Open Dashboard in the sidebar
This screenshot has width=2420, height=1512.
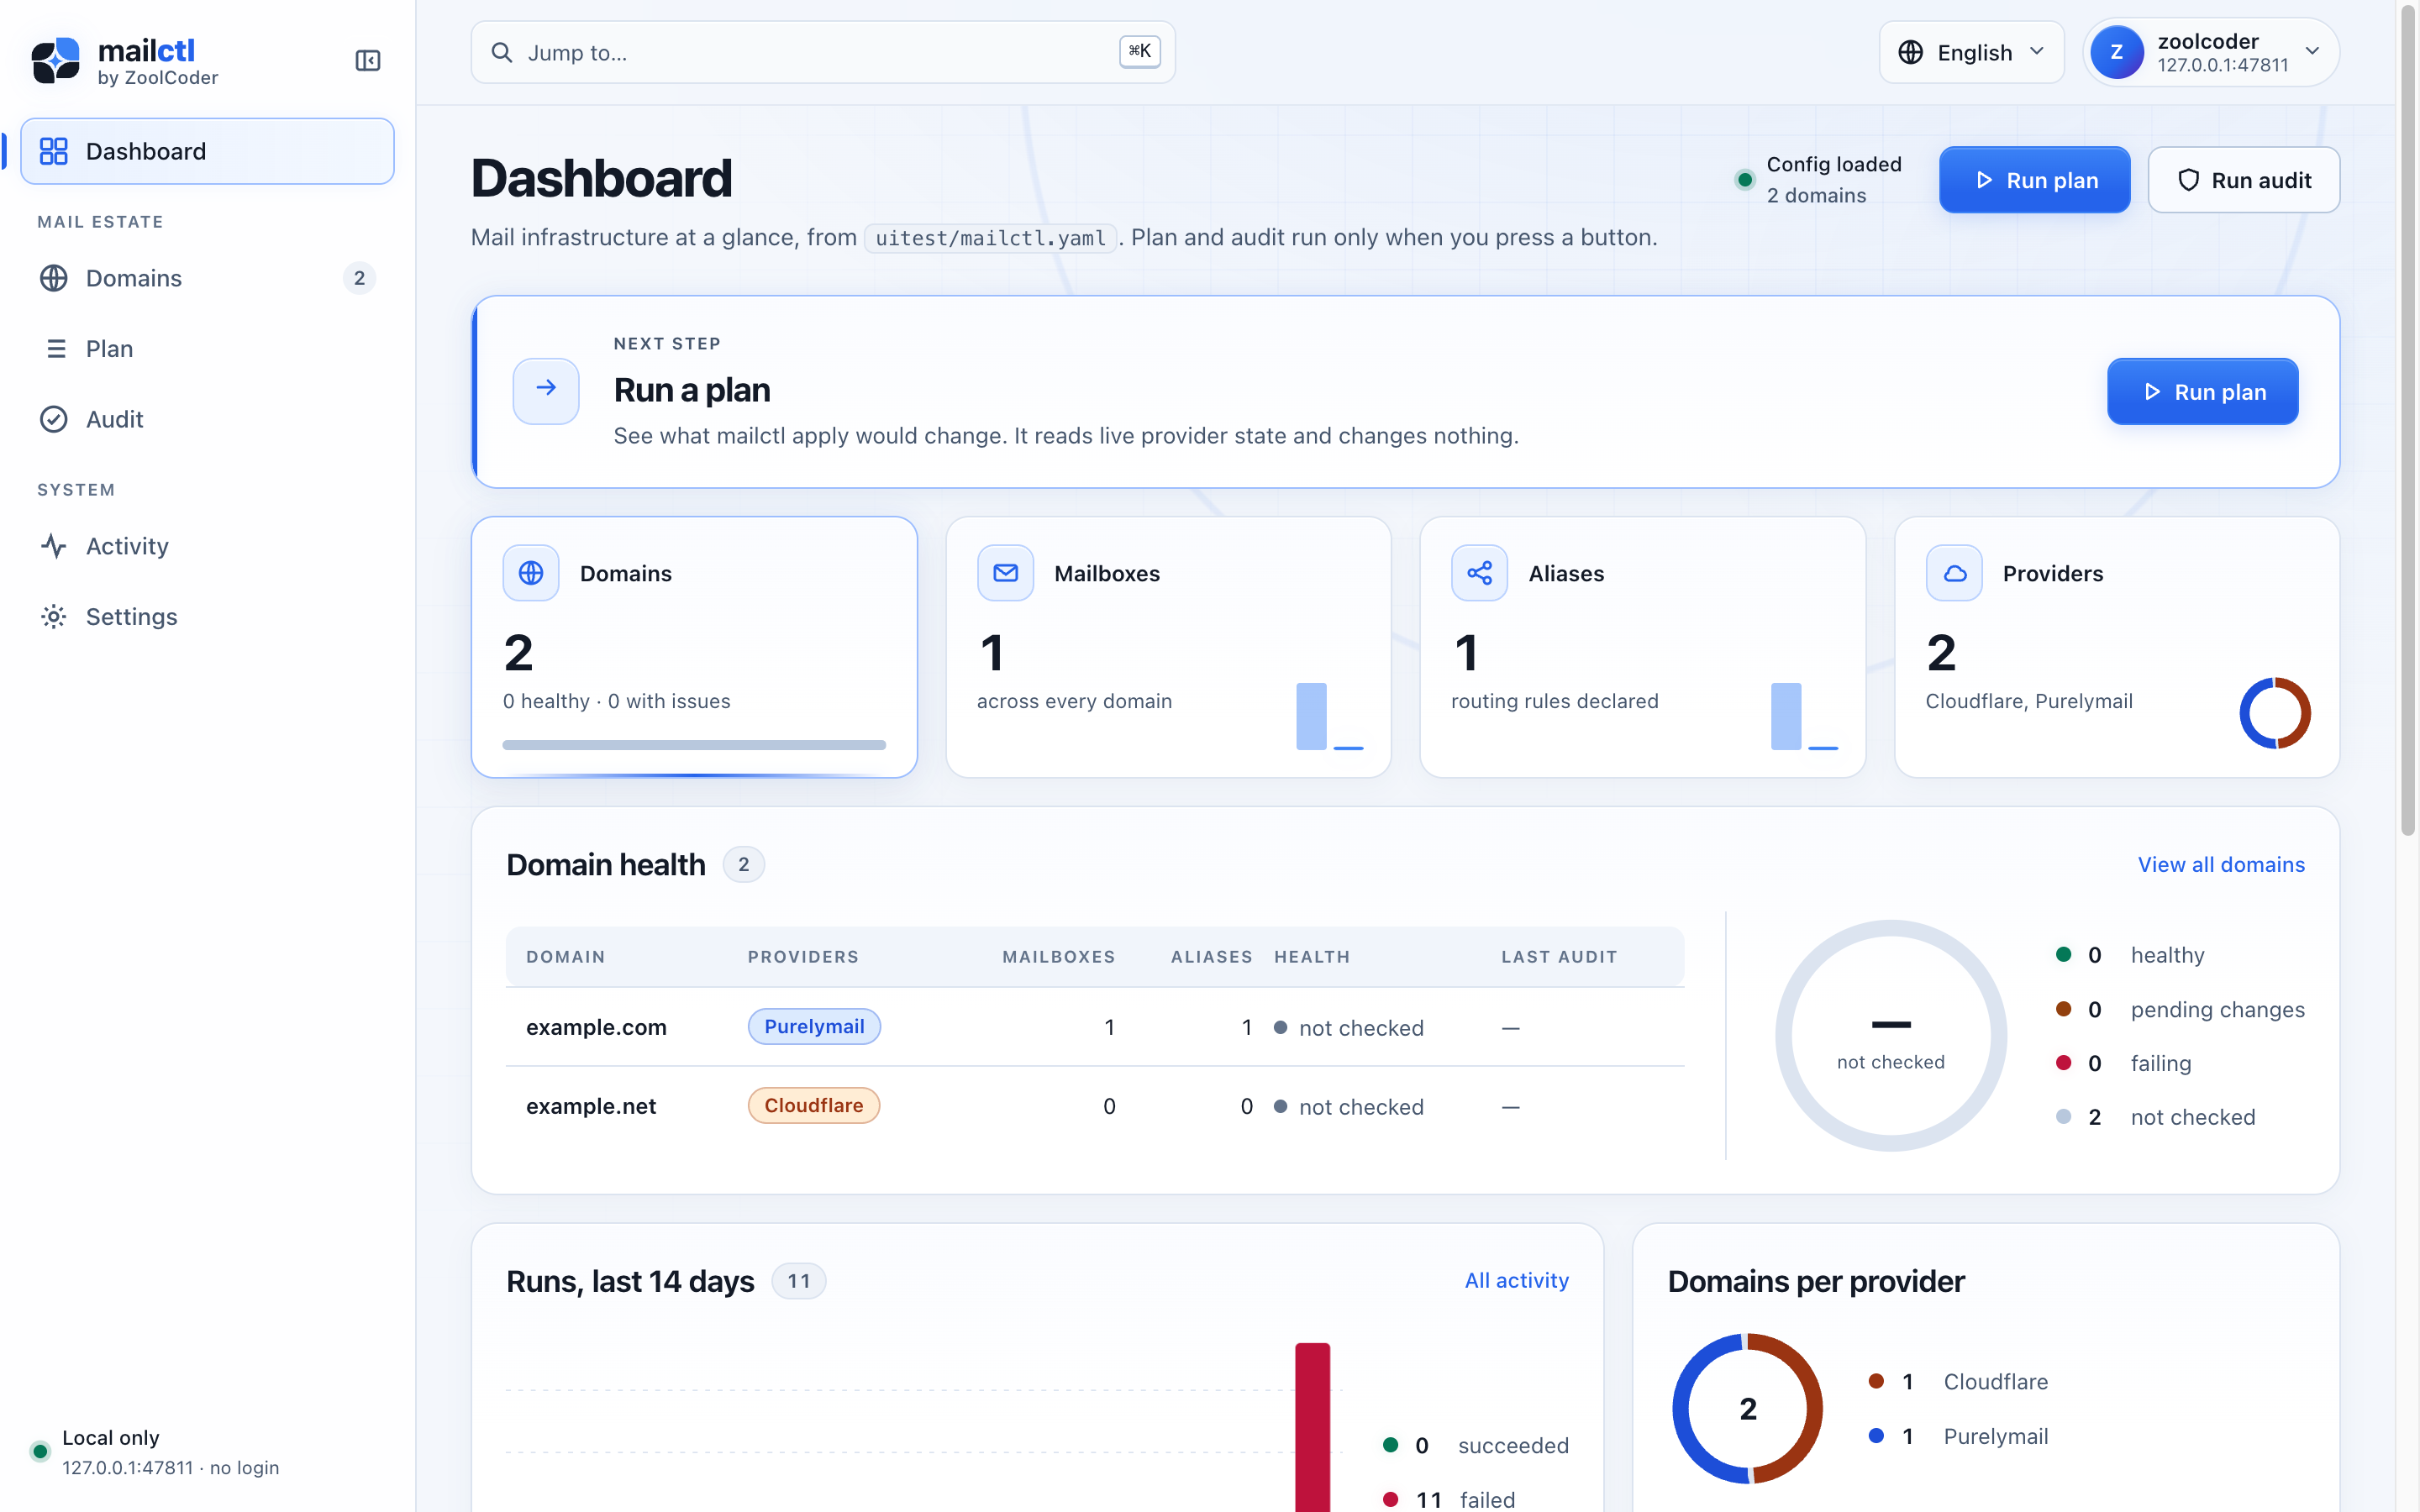[207, 151]
